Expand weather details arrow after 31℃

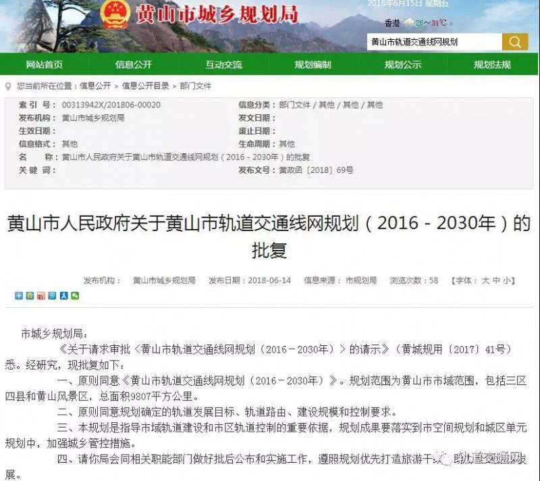pyautogui.click(x=451, y=23)
